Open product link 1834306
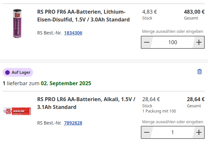 click(73, 33)
